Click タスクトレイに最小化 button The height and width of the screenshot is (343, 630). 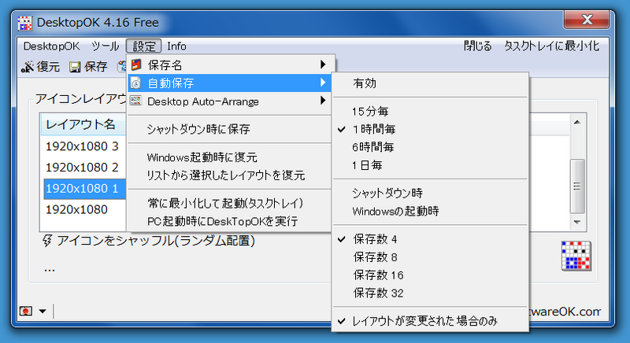[x=551, y=46]
